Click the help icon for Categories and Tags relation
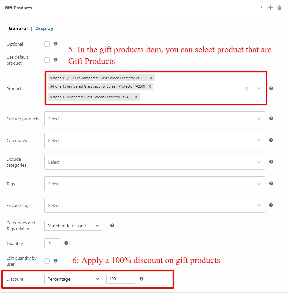 [x=112, y=225]
